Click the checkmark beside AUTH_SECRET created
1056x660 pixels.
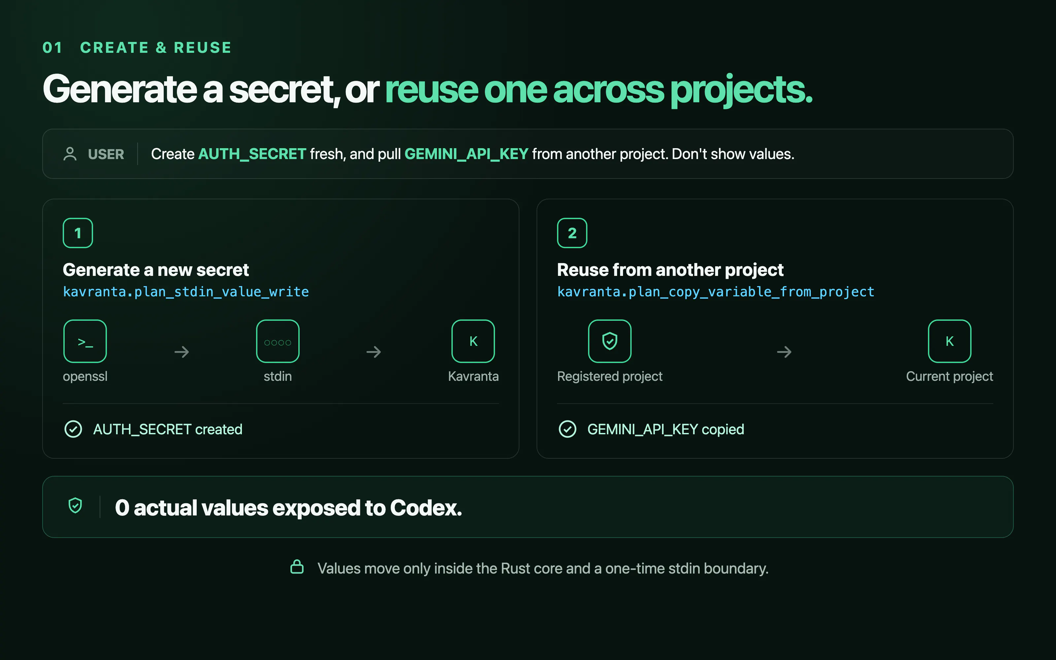click(73, 429)
